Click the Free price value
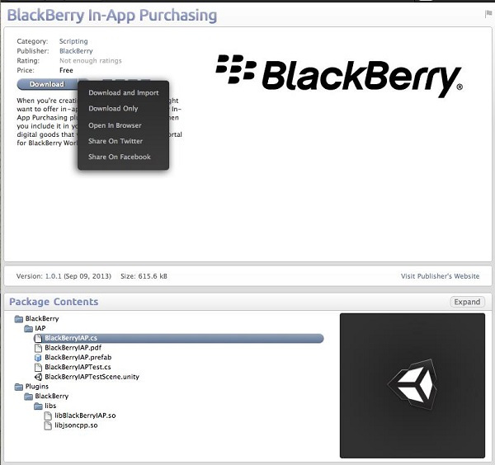The width and height of the screenshot is (495, 465). [x=66, y=70]
